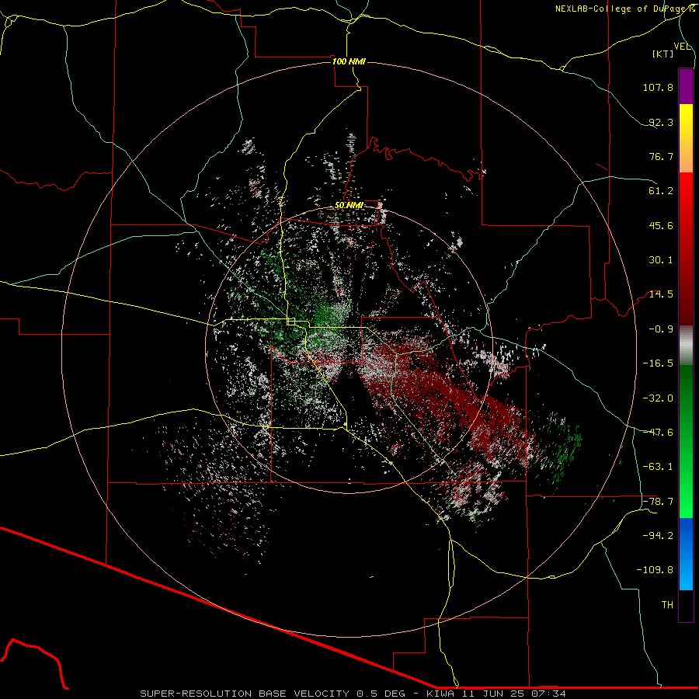
Task: Click the product title caption at the bottom
Action: pos(353,694)
